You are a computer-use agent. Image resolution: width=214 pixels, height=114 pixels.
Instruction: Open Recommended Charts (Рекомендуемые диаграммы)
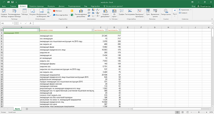pyautogui.click(x=81, y=13)
